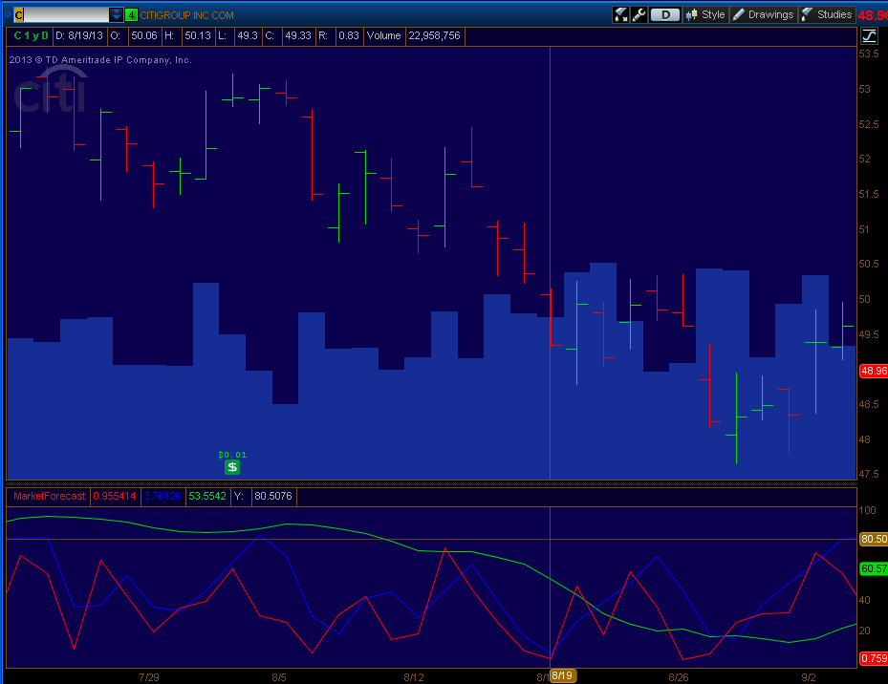Click the red 0.759 value bubble
The height and width of the screenshot is (684, 888).
(x=874, y=658)
